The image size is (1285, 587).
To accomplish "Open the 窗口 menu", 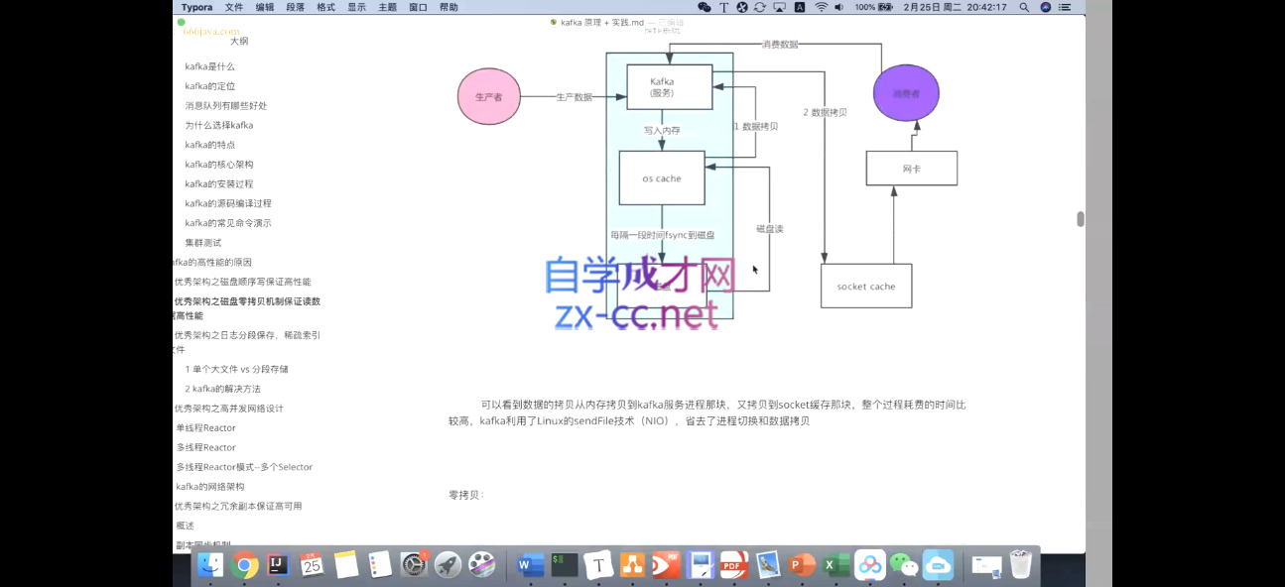I will pos(418,7).
